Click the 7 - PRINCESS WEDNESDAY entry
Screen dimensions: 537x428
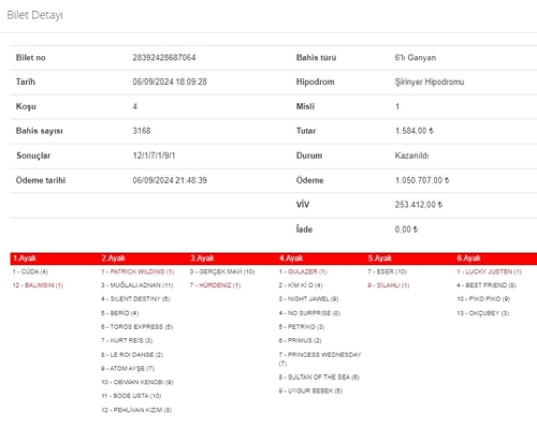(320, 355)
